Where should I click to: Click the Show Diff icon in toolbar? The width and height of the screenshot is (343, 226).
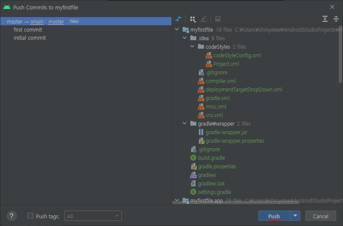coord(178,19)
